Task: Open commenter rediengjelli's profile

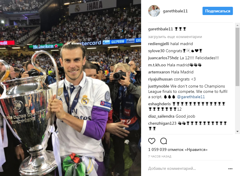Action: tap(159, 44)
